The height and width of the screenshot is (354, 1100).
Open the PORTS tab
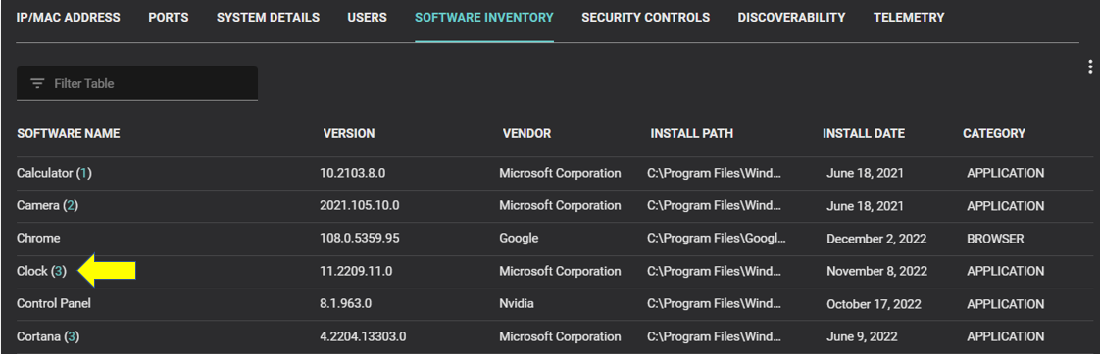(169, 18)
